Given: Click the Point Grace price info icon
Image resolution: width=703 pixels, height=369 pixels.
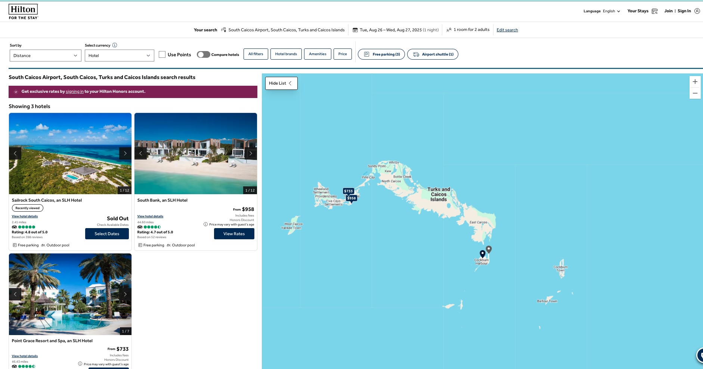Looking at the screenshot, I should point(80,364).
